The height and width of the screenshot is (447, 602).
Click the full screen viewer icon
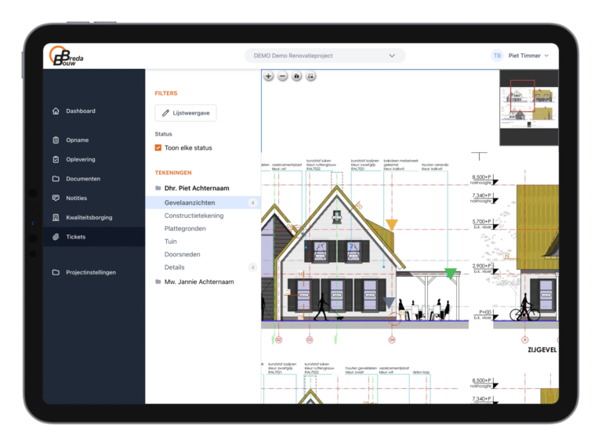(x=311, y=77)
